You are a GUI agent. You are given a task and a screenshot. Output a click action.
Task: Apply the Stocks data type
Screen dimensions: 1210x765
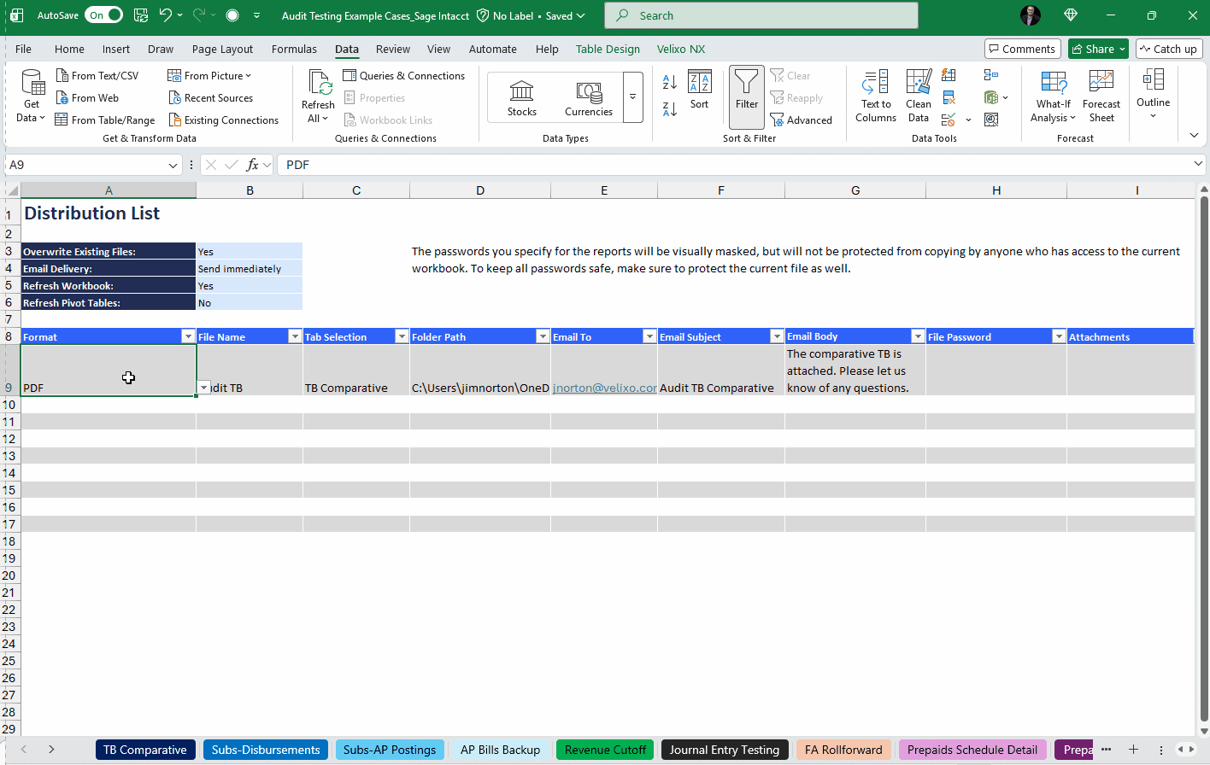click(x=521, y=96)
